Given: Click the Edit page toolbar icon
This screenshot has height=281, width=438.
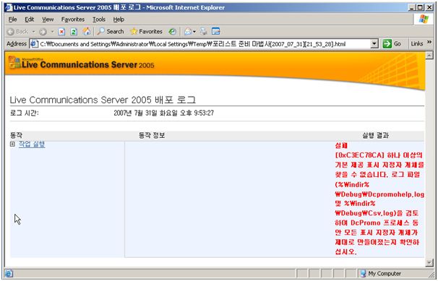Looking at the screenshot, I should pos(216,32).
